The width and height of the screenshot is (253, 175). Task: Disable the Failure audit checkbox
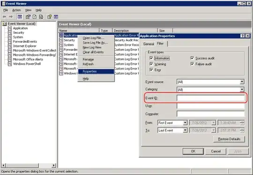(192, 64)
